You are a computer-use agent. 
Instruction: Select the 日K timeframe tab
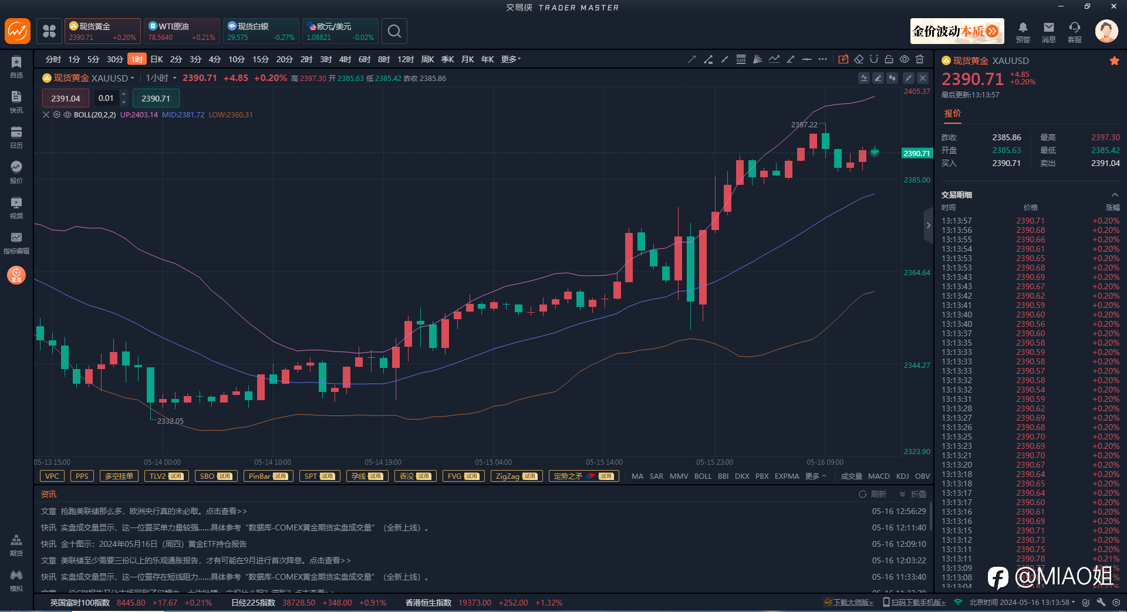157,59
